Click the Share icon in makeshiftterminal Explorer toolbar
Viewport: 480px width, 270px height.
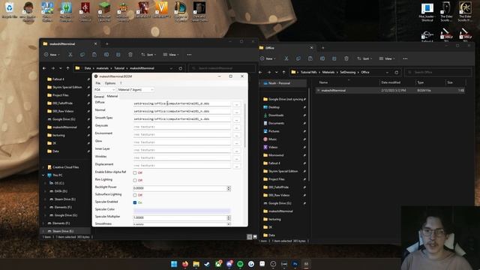click(118, 55)
